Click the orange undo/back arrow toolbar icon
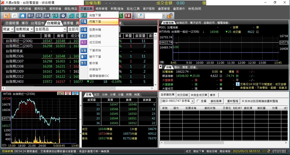The height and width of the screenshot is (155, 290). point(7,16)
